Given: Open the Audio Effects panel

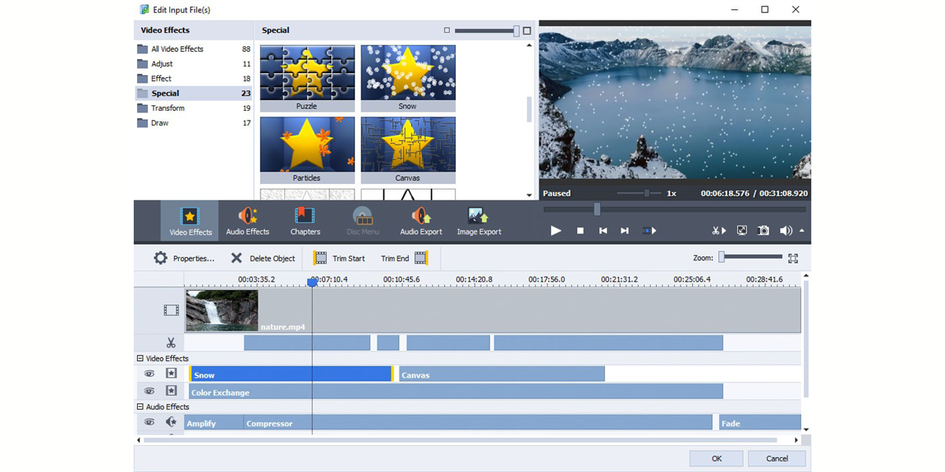Looking at the screenshot, I should 247,220.
